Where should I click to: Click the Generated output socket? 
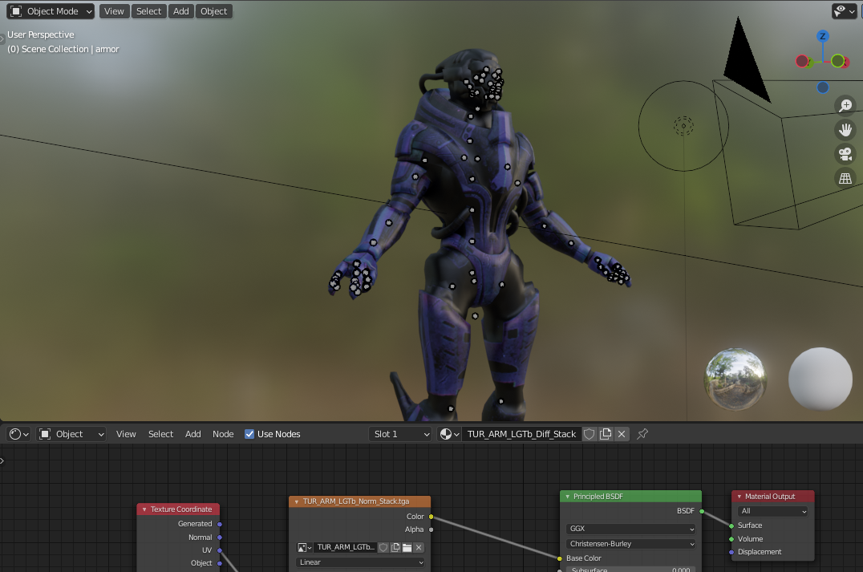point(220,524)
